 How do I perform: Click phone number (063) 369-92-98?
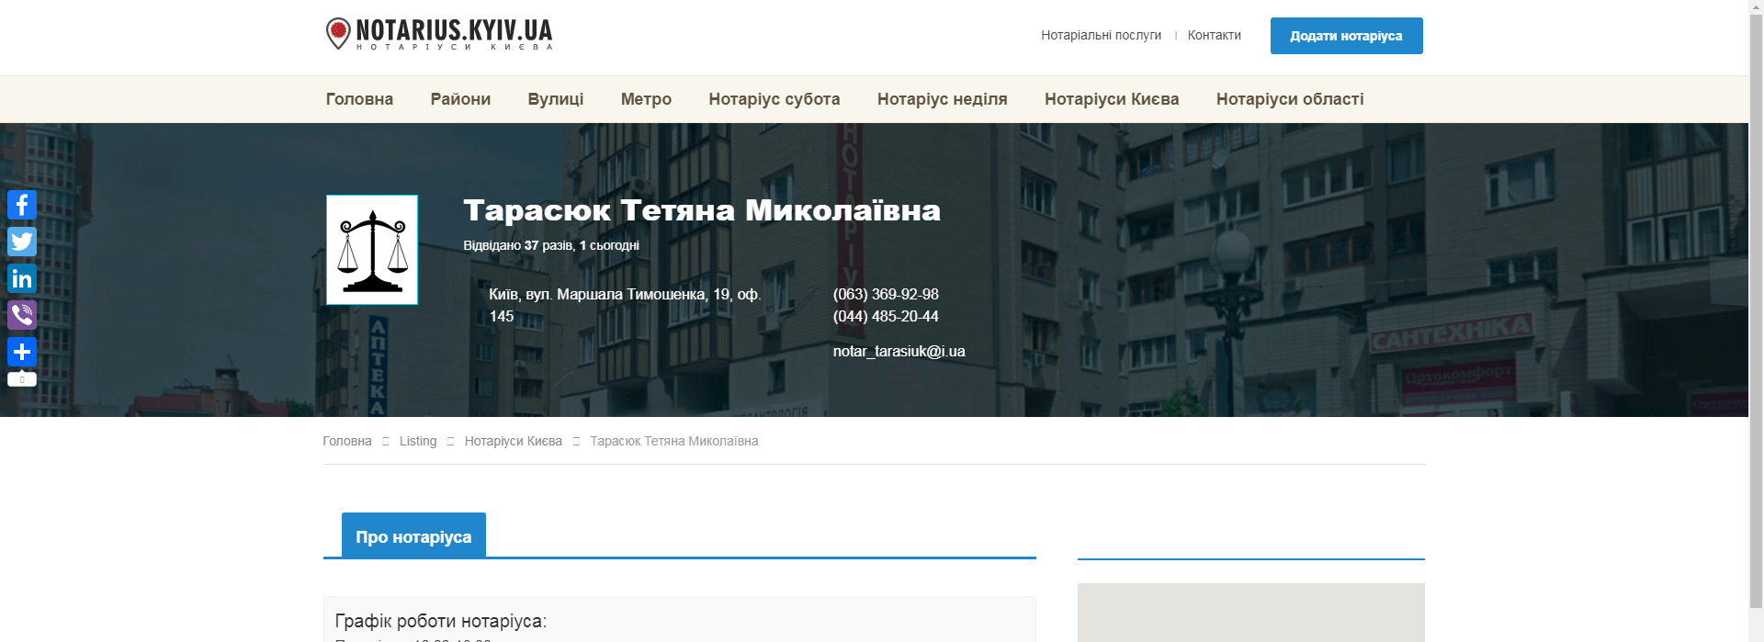[x=886, y=294]
